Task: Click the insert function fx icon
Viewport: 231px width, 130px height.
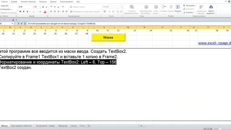Action: coord(25,23)
